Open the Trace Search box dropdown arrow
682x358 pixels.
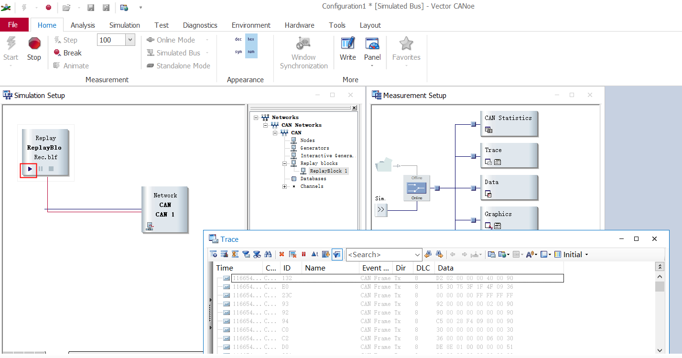point(418,255)
